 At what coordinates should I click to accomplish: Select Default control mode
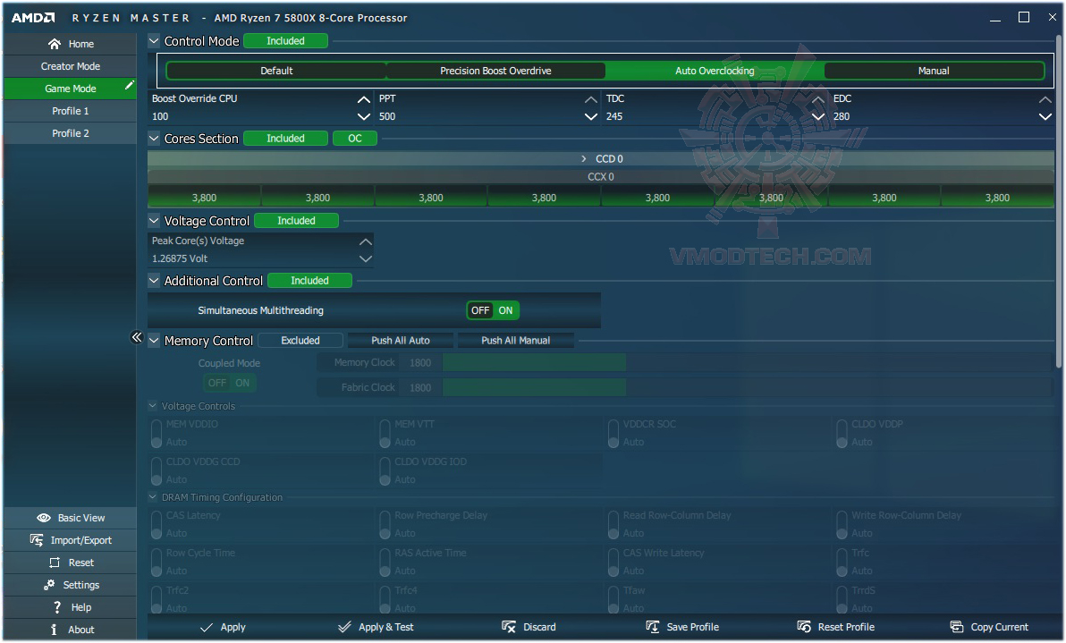coord(276,71)
